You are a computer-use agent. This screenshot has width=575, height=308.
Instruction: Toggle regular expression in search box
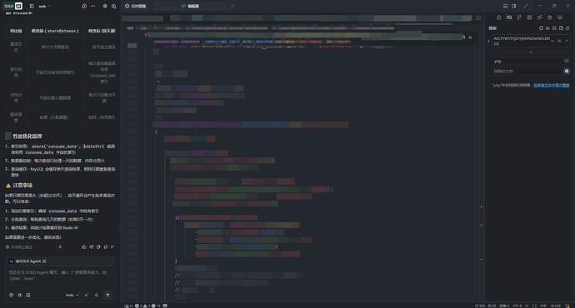(x=566, y=41)
